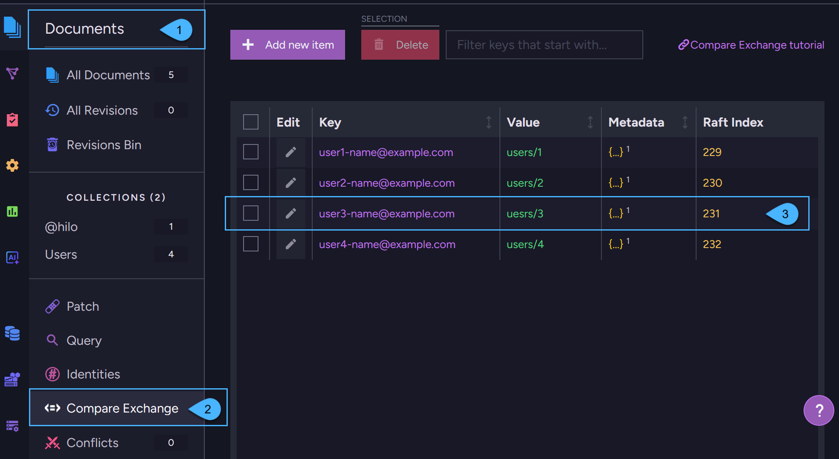This screenshot has height=459, width=839.
Task: Click the Filter keys input field
Action: (544, 45)
